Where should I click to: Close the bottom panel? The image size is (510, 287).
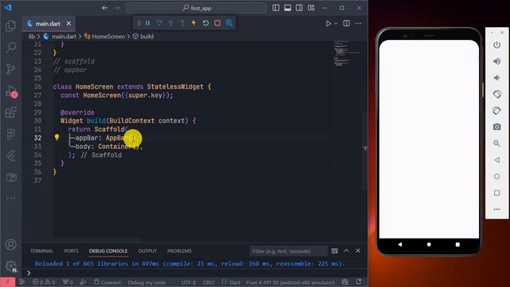358,250
